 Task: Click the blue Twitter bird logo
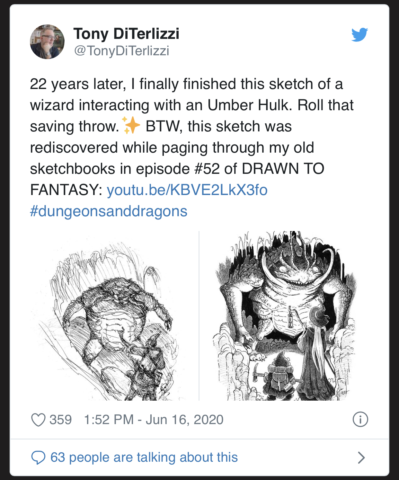pos(359,35)
